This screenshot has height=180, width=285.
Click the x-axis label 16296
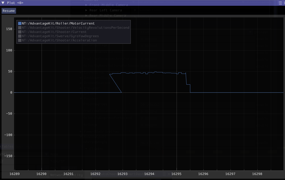point(203,174)
